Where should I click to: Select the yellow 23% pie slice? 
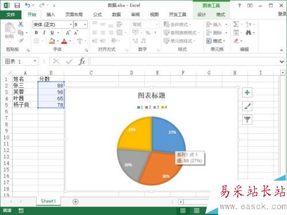[137, 136]
